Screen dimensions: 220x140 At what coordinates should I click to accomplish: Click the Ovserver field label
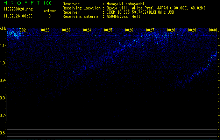pos(71,4)
